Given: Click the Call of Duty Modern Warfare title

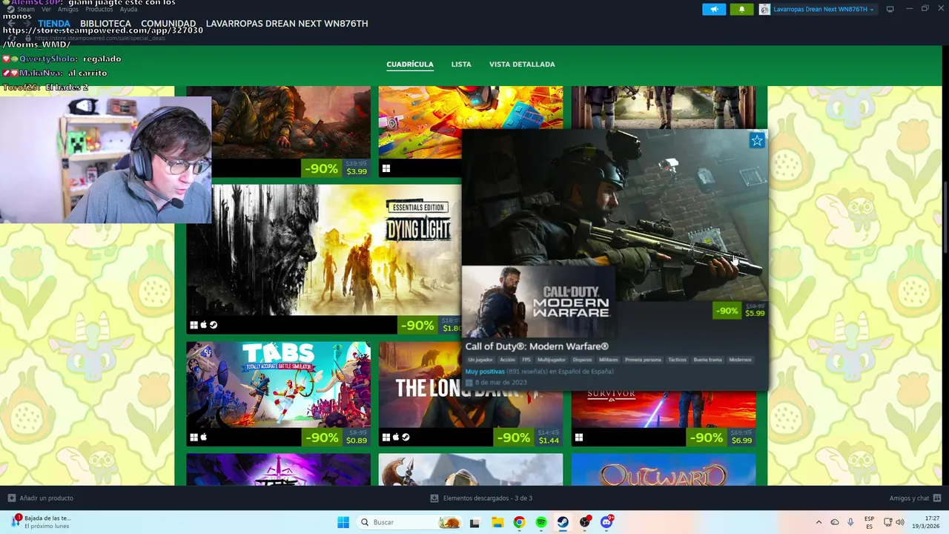Looking at the screenshot, I should coord(537,346).
